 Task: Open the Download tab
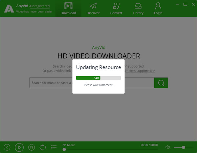click(x=68, y=9)
